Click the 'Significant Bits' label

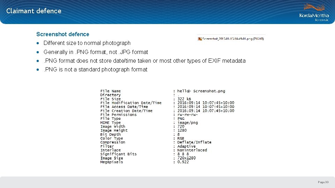pos(118,154)
